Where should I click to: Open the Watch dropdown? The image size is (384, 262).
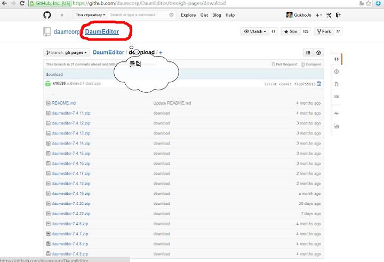click(255, 31)
